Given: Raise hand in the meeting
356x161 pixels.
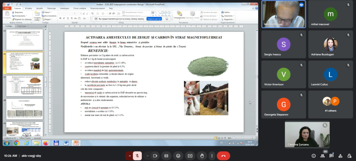Looking at the screenshot, I should point(202,156).
